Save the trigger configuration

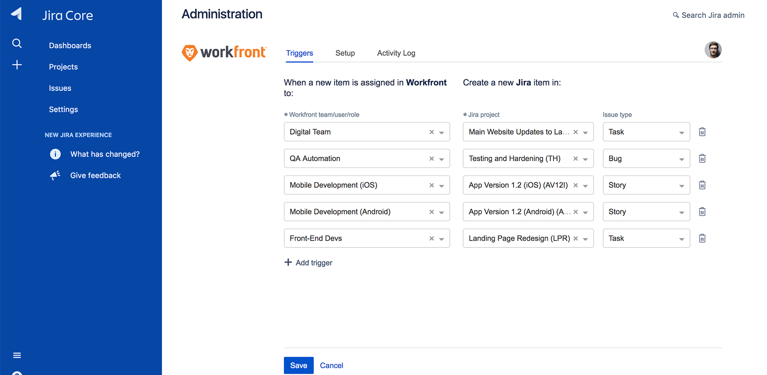(298, 365)
